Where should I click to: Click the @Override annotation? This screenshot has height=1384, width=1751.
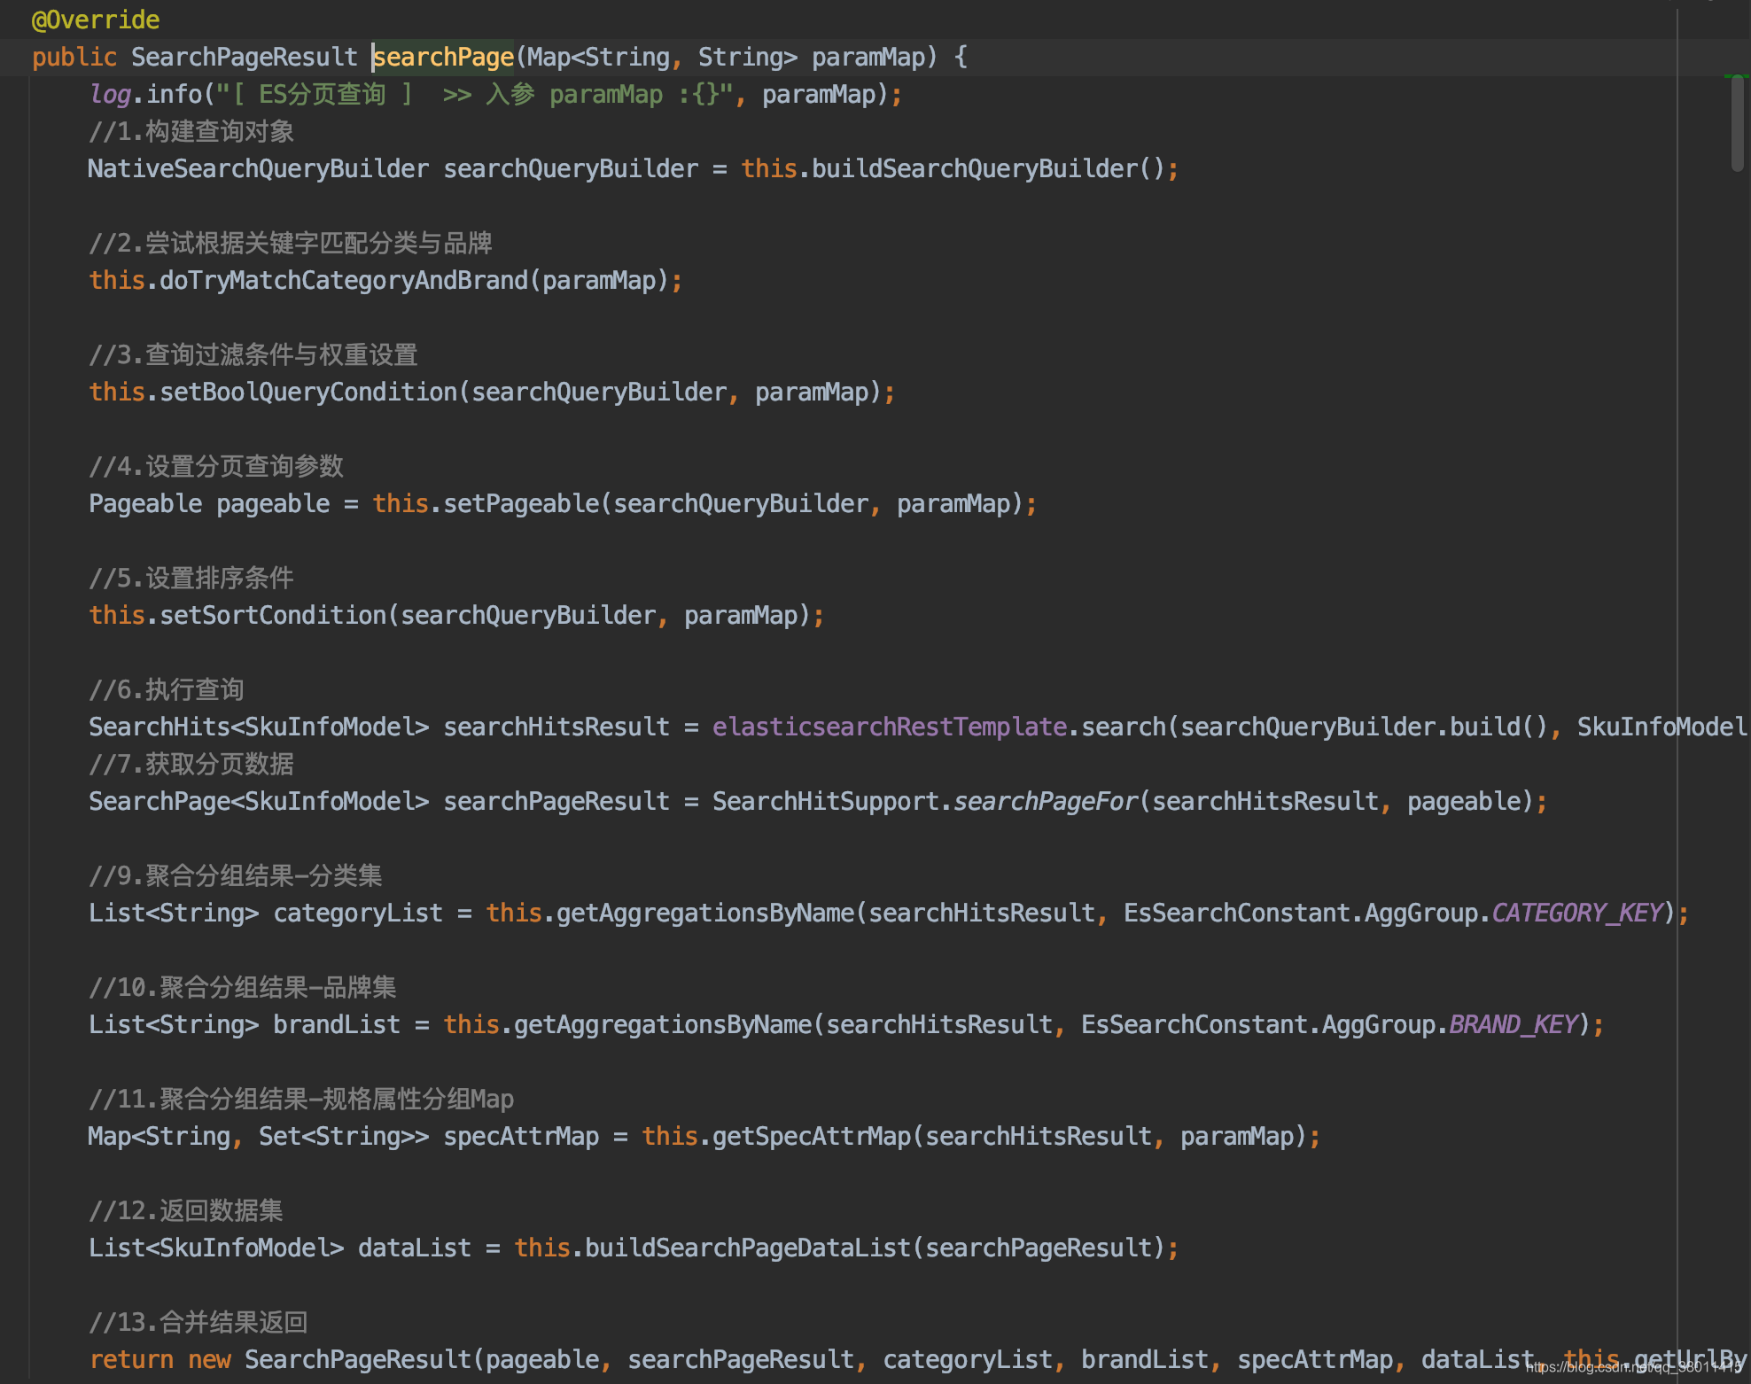(96, 19)
